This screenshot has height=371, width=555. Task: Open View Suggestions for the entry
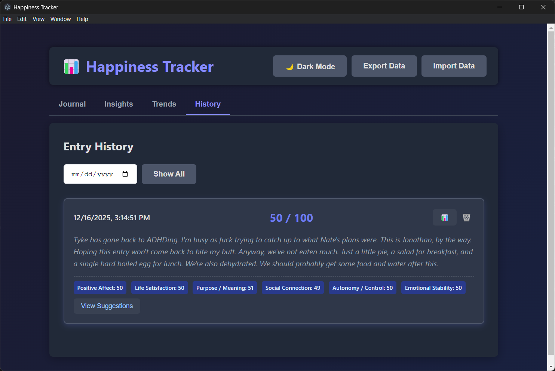click(107, 306)
